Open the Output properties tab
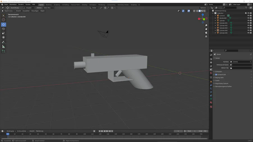This screenshot has height=142, width=253. pos(211,63)
